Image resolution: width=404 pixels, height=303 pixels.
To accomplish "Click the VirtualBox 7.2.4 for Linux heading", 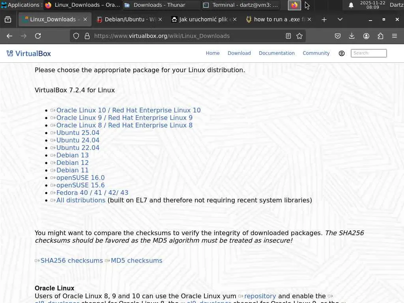I will [x=75, y=90].
